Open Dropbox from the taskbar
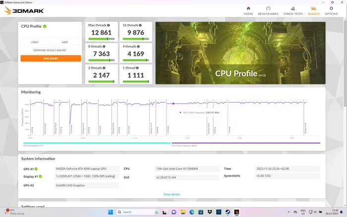Image resolution: width=347 pixels, height=217 pixels. click(x=210, y=212)
